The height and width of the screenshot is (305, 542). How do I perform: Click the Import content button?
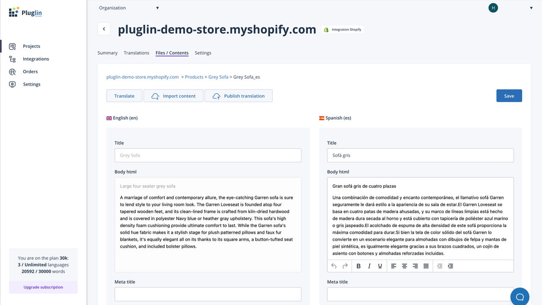174,96
